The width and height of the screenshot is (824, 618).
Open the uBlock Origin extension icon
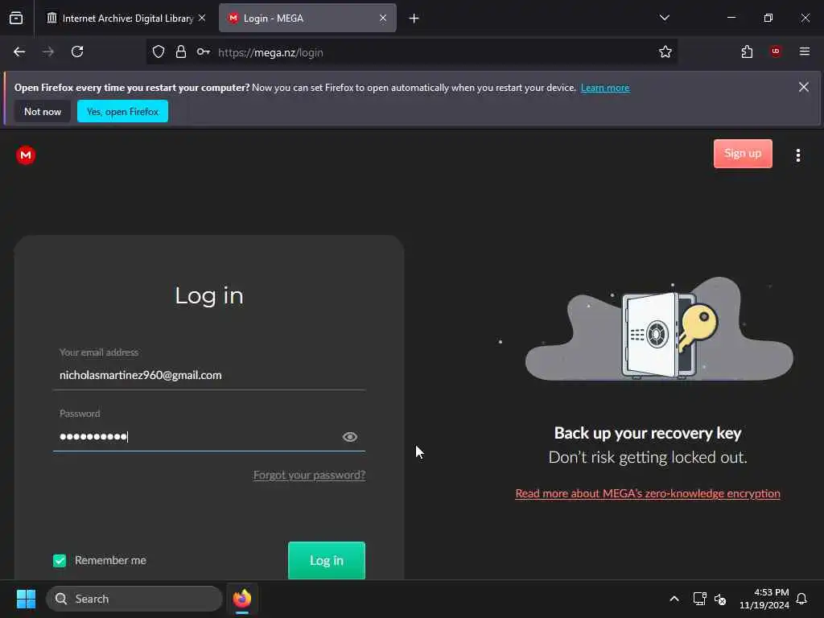pos(775,51)
